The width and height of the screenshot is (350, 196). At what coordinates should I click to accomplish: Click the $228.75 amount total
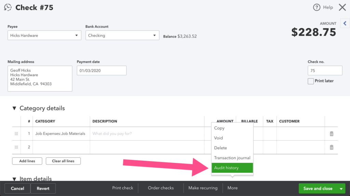313,32
